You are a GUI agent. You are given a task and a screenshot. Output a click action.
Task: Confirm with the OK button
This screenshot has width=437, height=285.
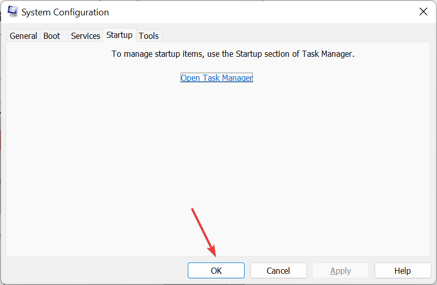[216, 271]
